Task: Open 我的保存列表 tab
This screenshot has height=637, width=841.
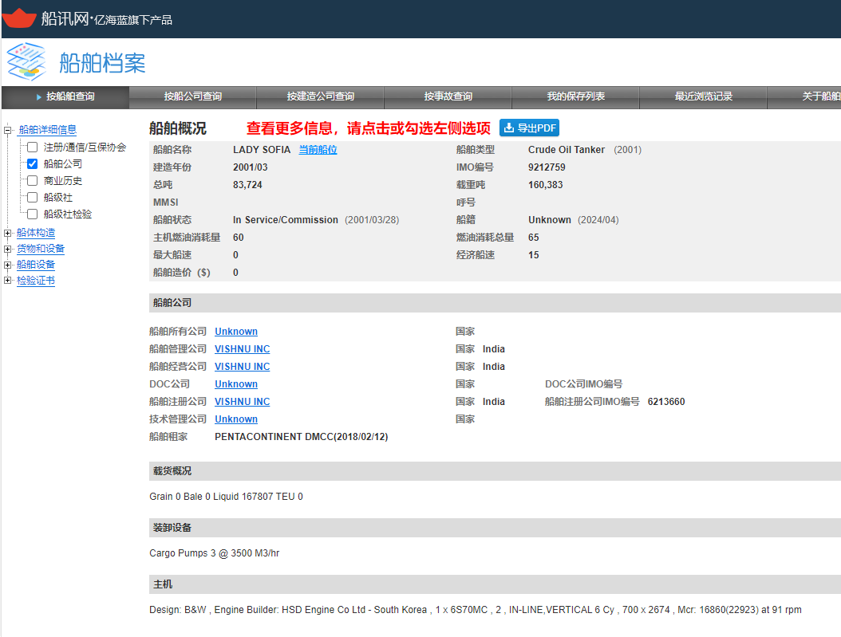Action: [x=575, y=97]
